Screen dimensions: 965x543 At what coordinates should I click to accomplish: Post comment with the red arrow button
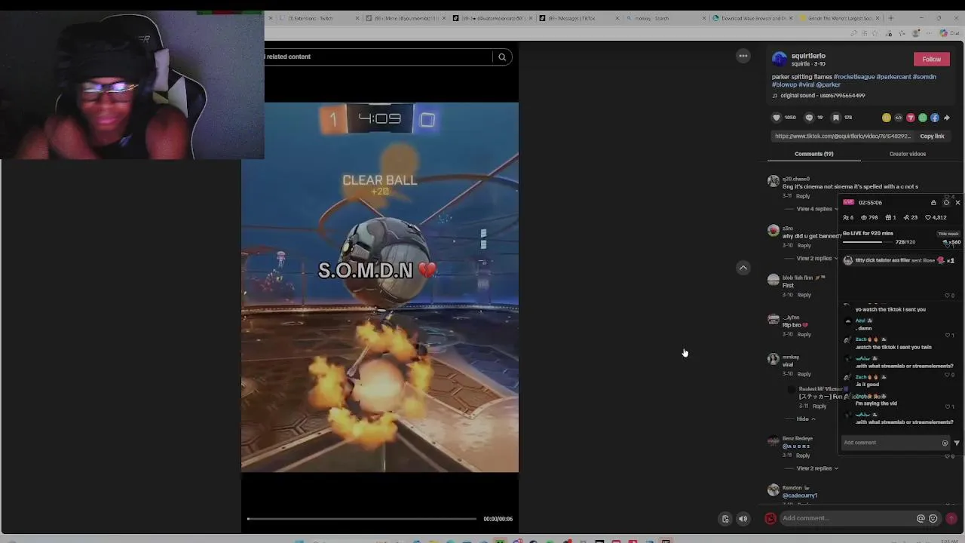951,519
